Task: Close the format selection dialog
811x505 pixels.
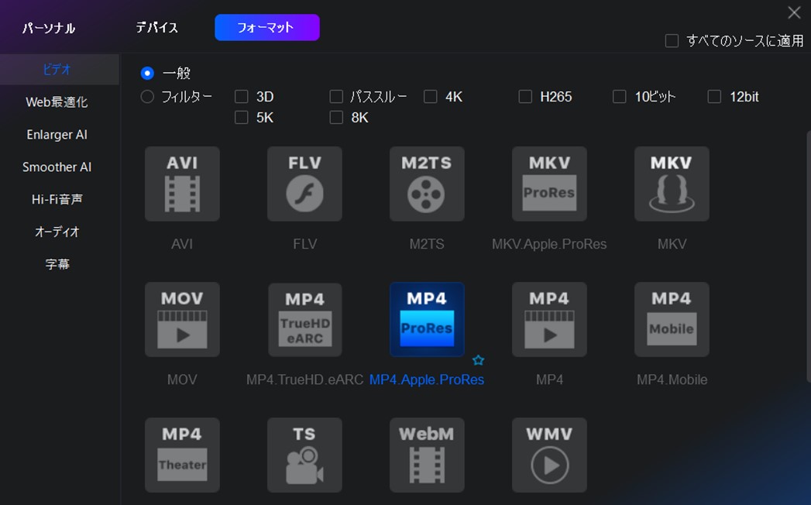Action: pyautogui.click(x=794, y=13)
